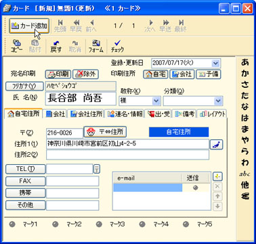Click the 住所1 address field
256x244 pixels.
click(x=127, y=144)
